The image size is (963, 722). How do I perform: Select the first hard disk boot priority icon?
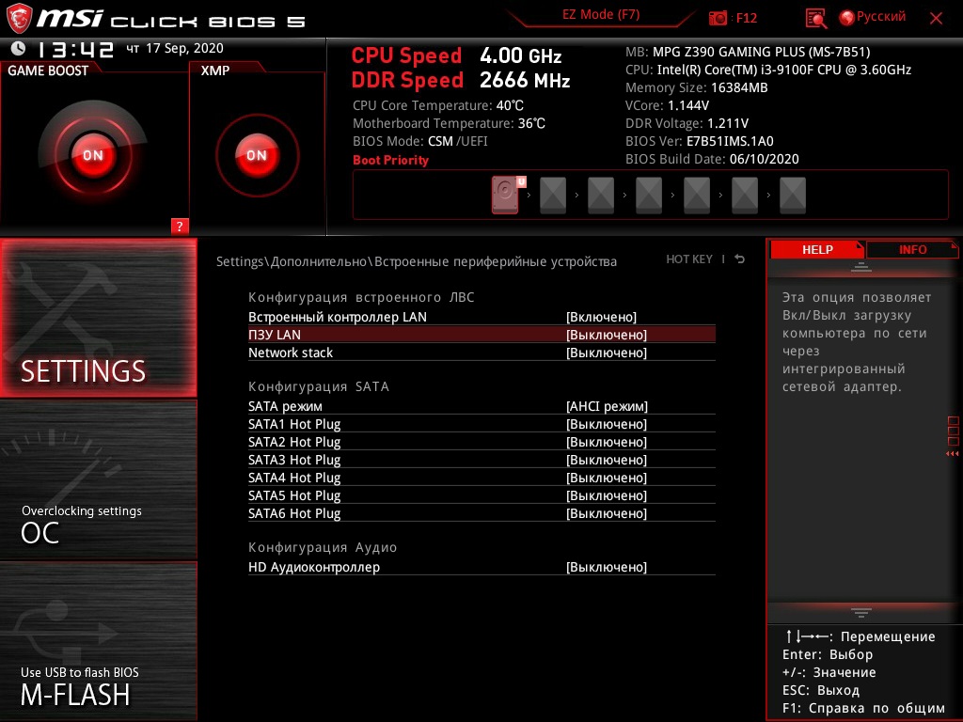pyautogui.click(x=505, y=195)
